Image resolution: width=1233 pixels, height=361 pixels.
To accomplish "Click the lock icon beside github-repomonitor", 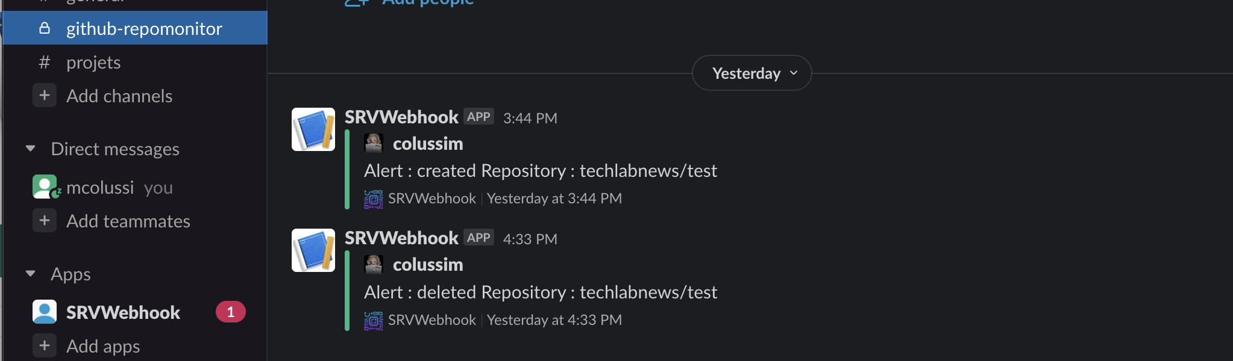I will [45, 28].
